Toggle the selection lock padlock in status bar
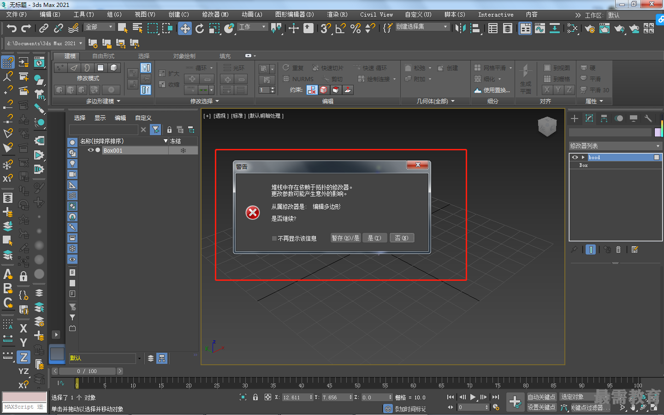Screen dimensions: 664x415 click(x=255, y=397)
